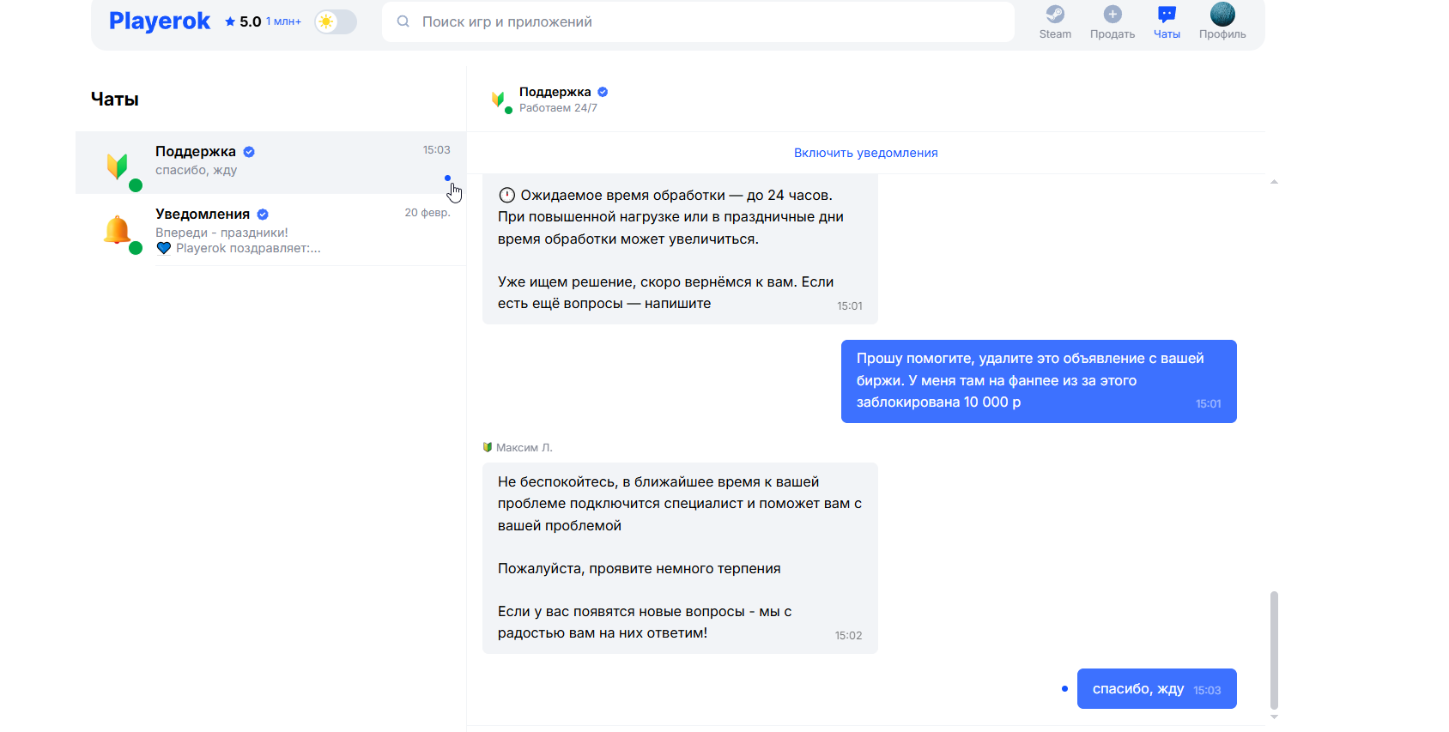Click the 5.0 star rating
The height and width of the screenshot is (732, 1449).
[243, 21]
